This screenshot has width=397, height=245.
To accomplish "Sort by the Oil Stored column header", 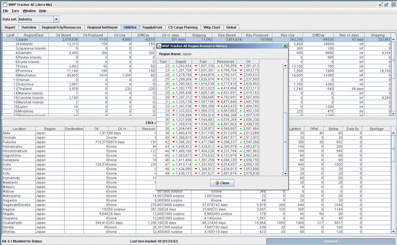I will [x=63, y=35].
